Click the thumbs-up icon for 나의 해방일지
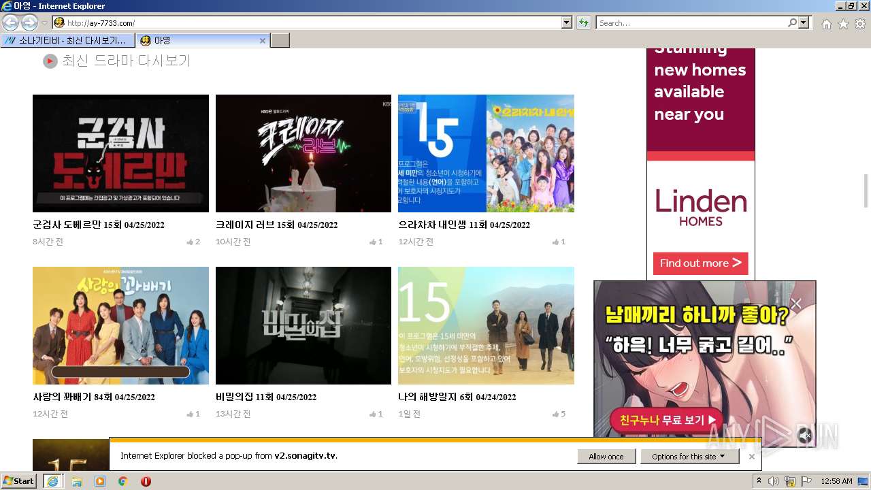This screenshot has height=490, width=871. pyautogui.click(x=555, y=414)
